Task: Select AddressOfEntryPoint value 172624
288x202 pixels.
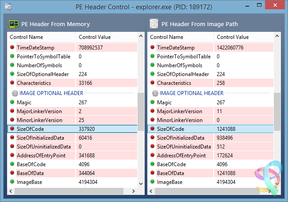Action: click(x=225, y=156)
